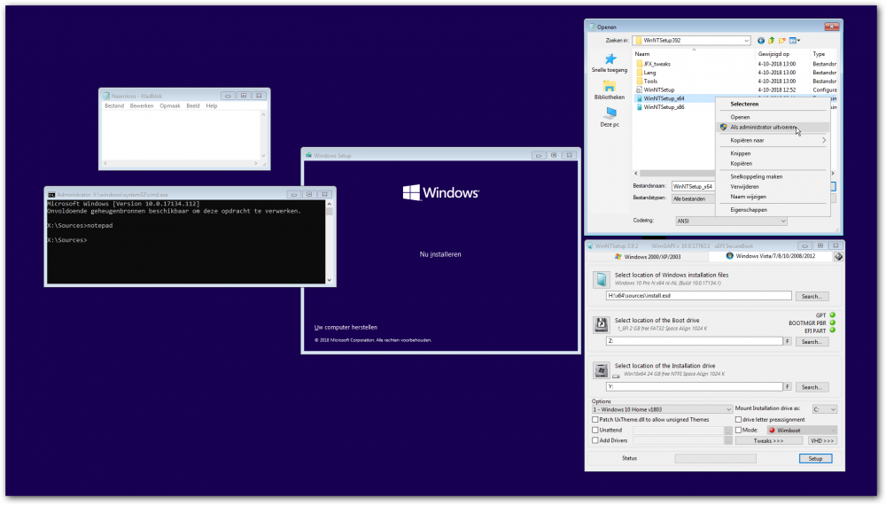Click the Installation drive path field

click(695, 386)
